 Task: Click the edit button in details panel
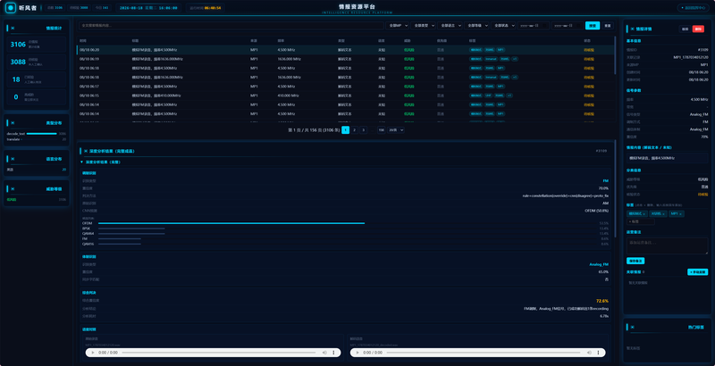tap(685, 29)
